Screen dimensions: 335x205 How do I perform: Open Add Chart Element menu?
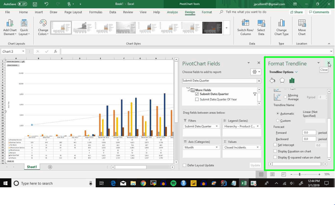[10, 27]
